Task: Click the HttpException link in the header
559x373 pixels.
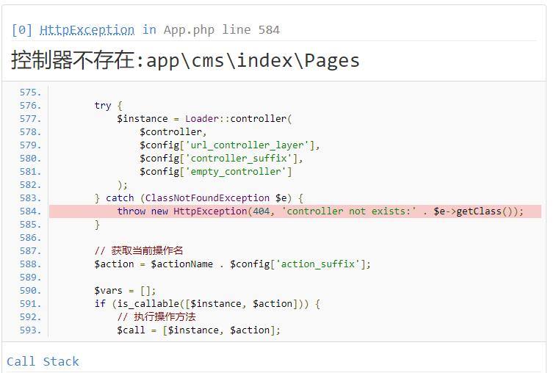Action: tap(87, 30)
